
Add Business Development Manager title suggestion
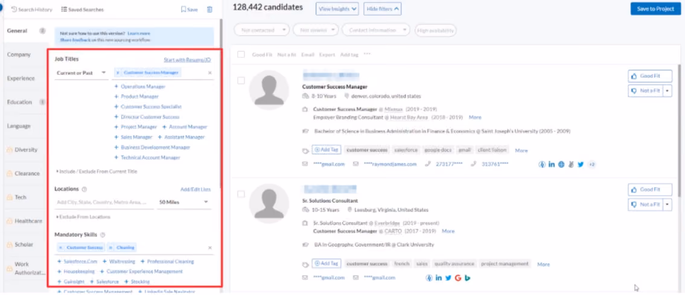(x=152, y=147)
